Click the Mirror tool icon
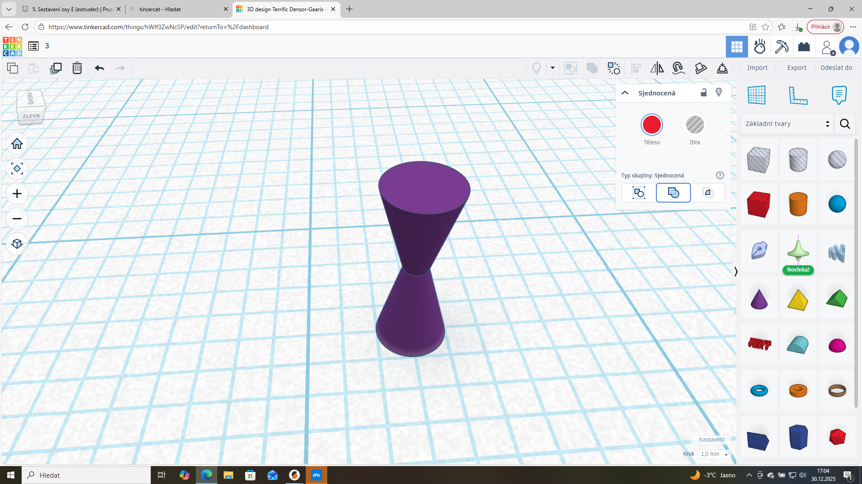Image resolution: width=862 pixels, height=484 pixels. pos(657,68)
